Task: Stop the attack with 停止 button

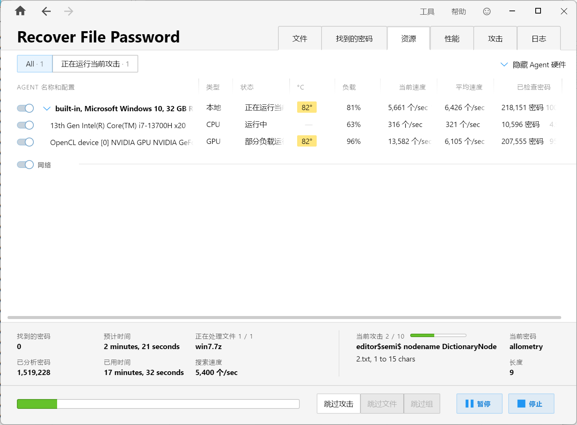Action: [x=531, y=404]
